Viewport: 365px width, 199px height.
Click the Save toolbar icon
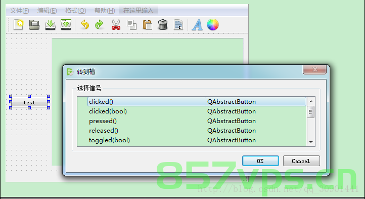click(x=50, y=25)
